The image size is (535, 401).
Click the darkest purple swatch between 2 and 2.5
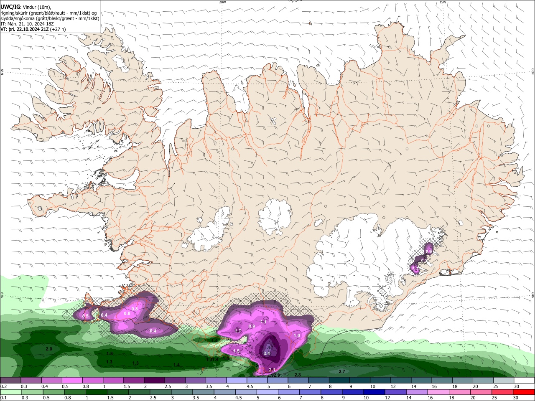click(x=154, y=380)
